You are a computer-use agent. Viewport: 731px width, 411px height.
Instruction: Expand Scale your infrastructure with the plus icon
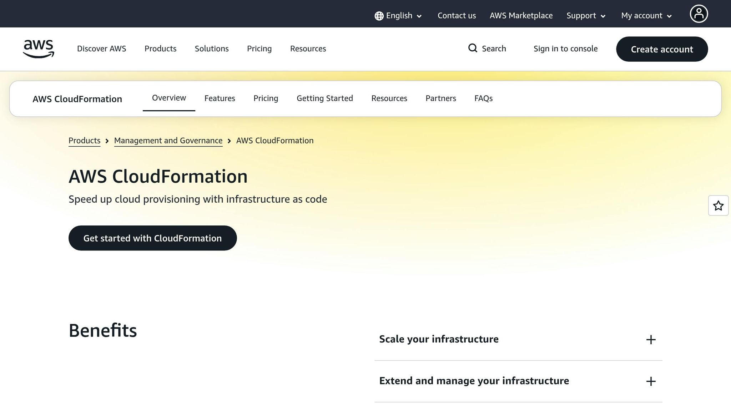(651, 339)
